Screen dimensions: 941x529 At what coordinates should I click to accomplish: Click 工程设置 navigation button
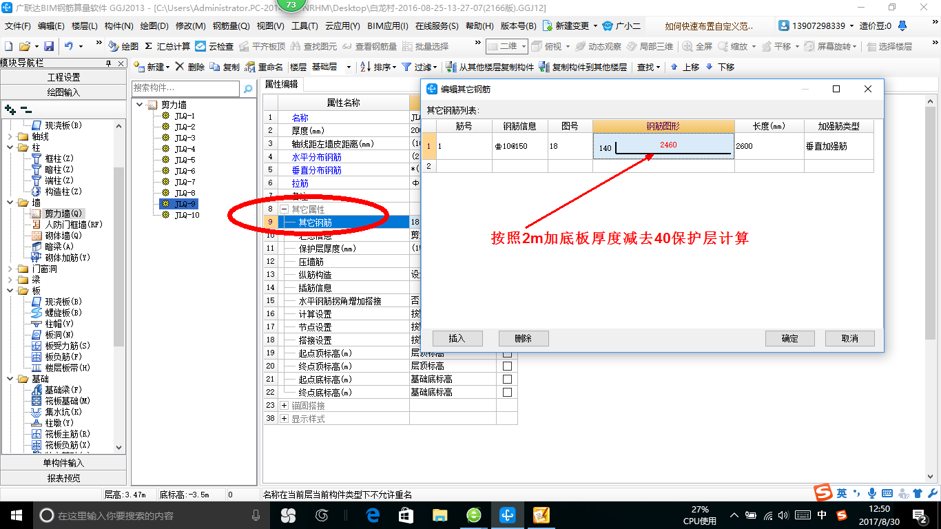(x=63, y=77)
